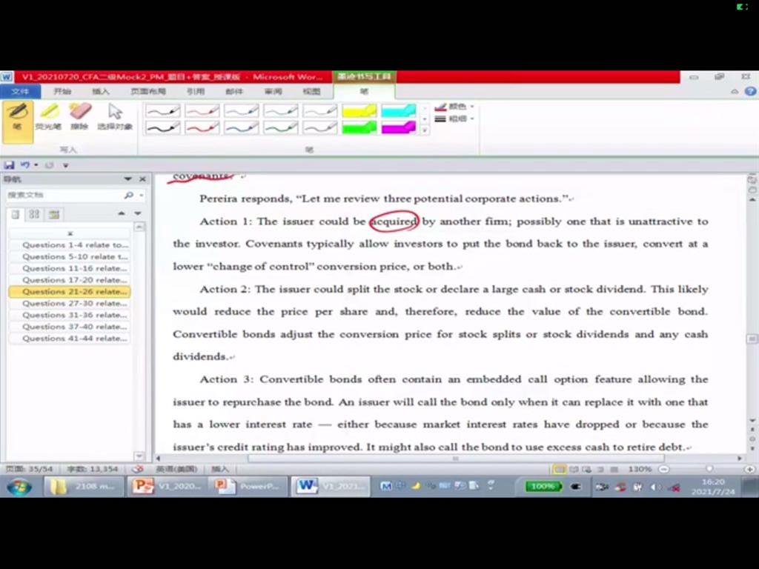Click the Save icon in quick access toolbar

click(10, 165)
